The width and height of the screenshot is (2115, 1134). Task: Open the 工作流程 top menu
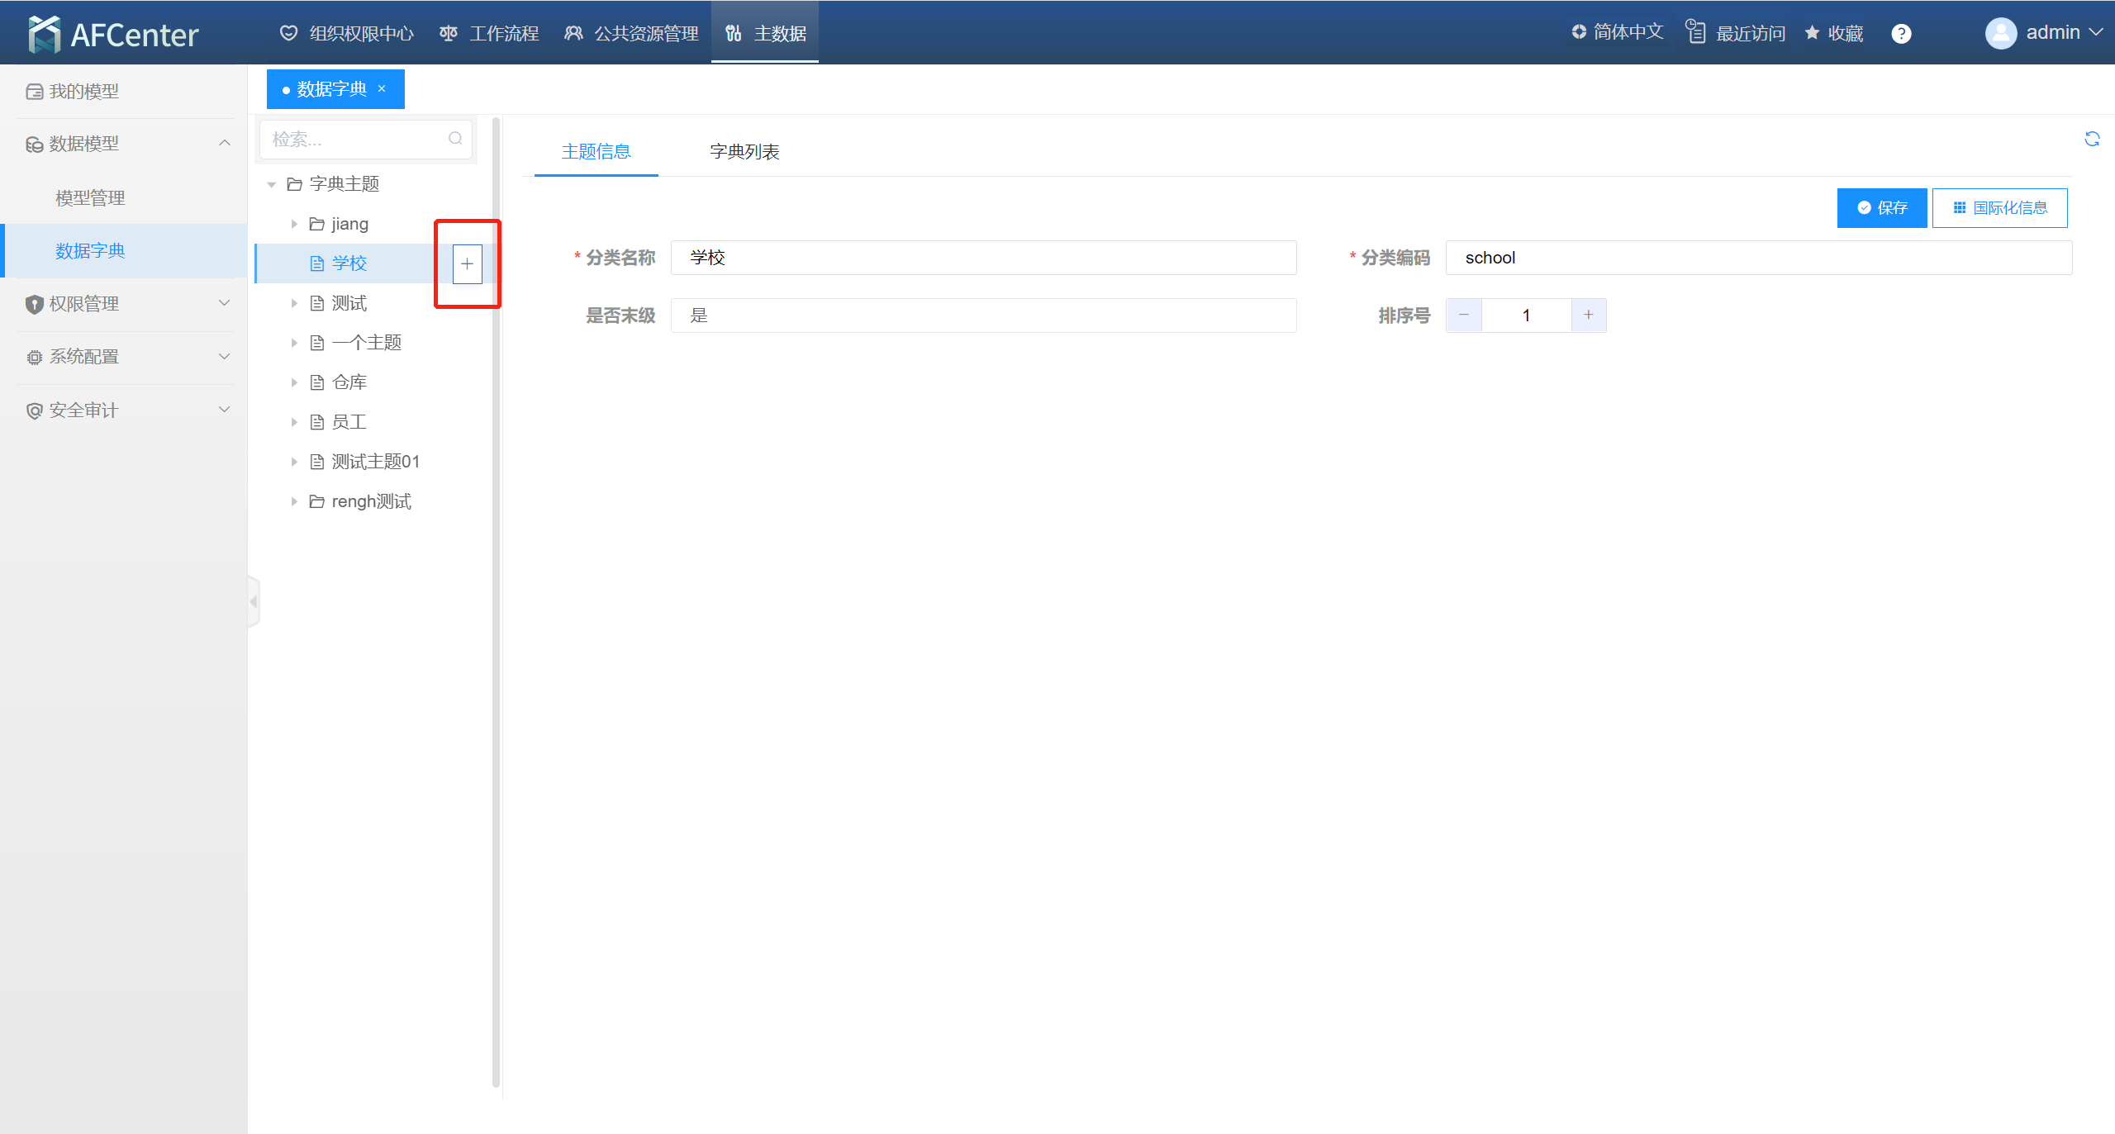click(489, 34)
